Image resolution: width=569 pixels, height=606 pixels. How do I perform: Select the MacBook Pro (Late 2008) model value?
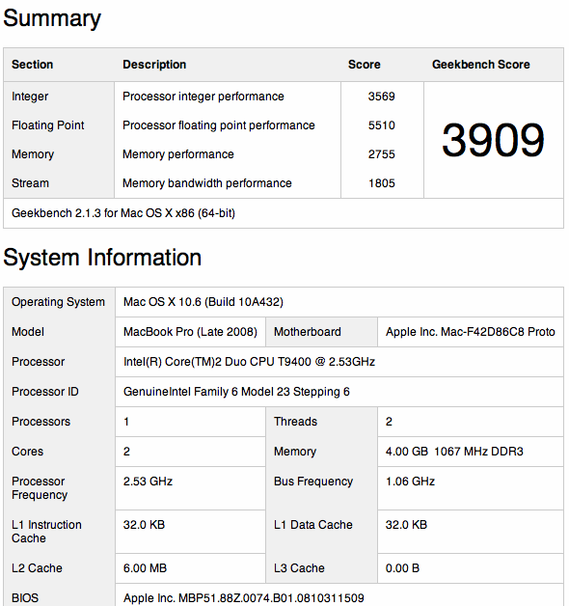(x=190, y=332)
